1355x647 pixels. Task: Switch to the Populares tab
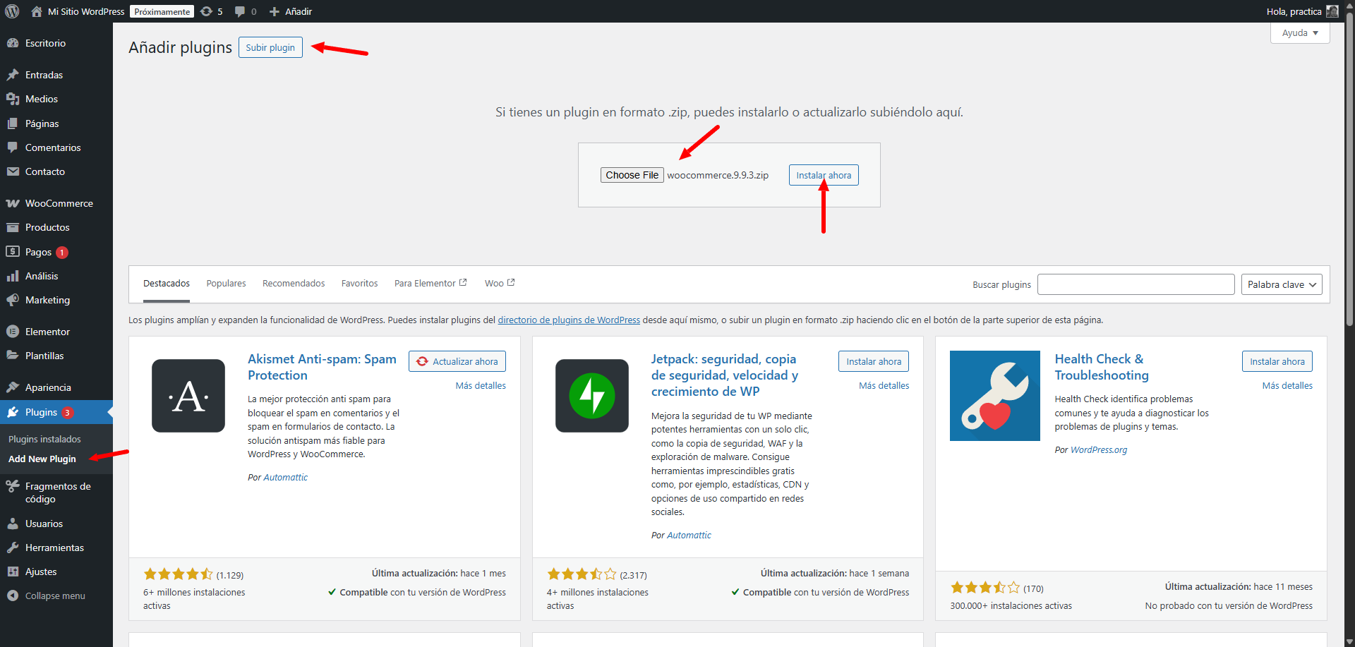pyautogui.click(x=226, y=284)
